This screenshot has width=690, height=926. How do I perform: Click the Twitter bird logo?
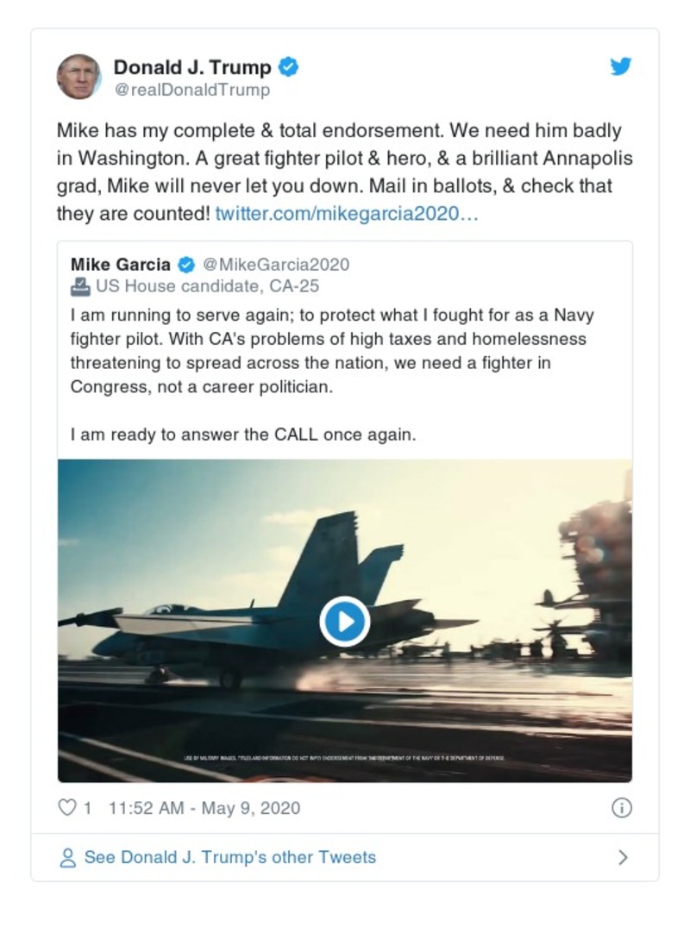click(621, 67)
